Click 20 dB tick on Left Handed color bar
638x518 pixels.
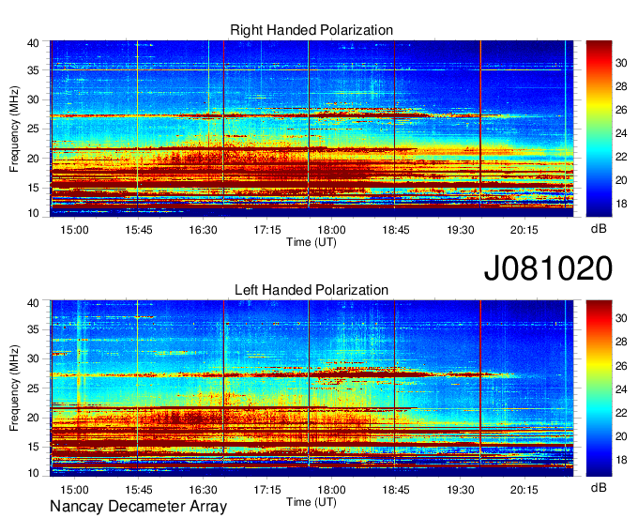click(621, 436)
